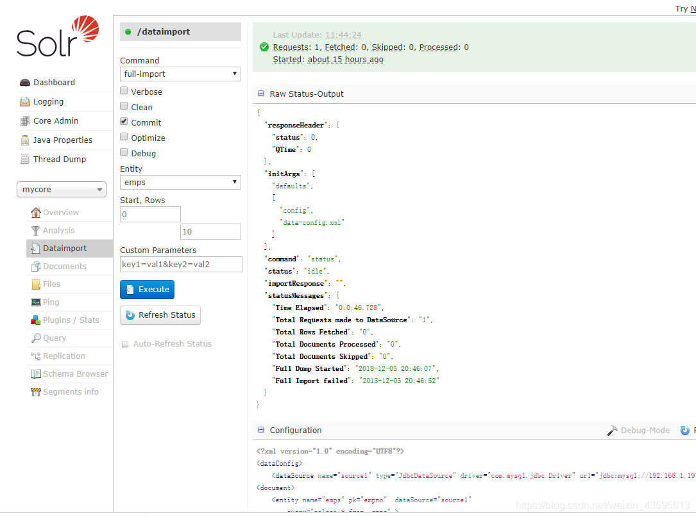
Task: Click the reload icon next to Debug-Mode
Action: click(x=685, y=431)
